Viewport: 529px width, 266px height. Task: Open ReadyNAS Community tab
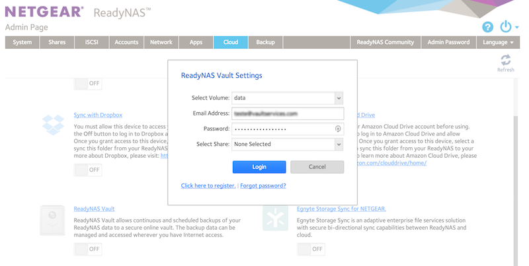pyautogui.click(x=386, y=42)
